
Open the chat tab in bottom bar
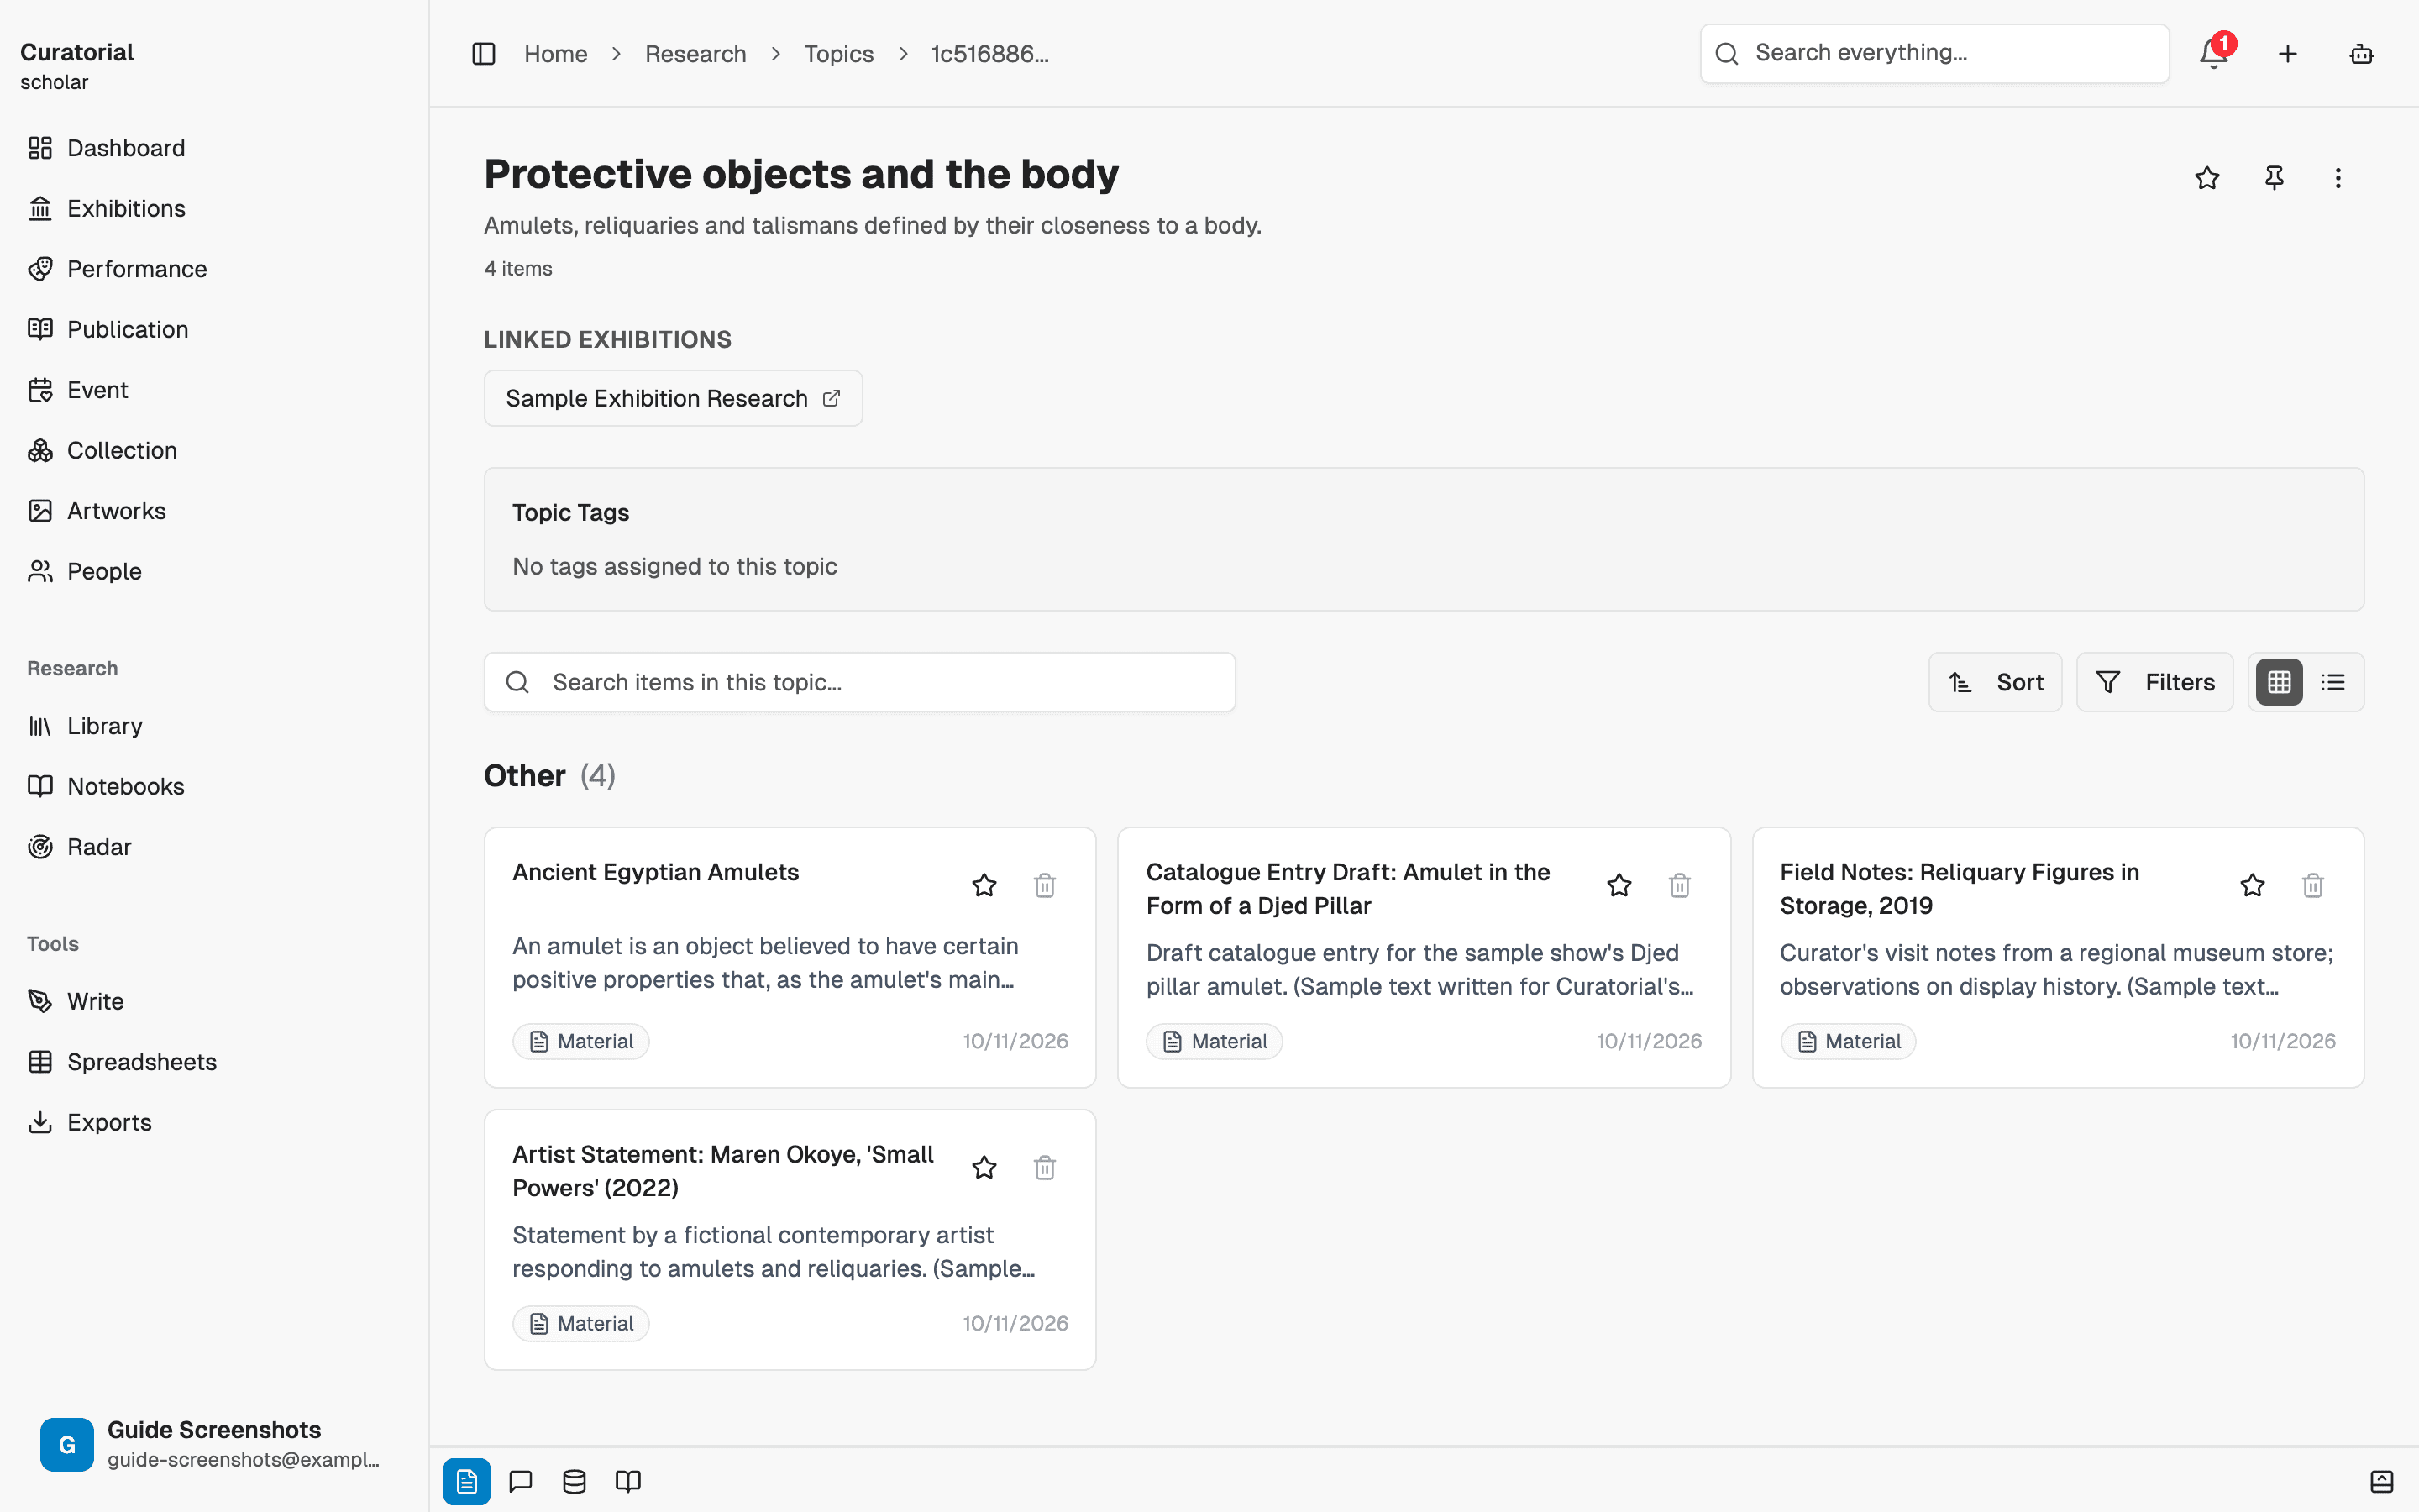click(x=521, y=1481)
